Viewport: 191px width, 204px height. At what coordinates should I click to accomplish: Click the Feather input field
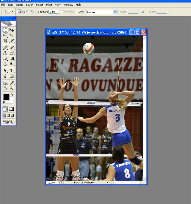click(54, 12)
